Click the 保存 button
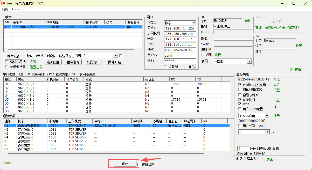The height and width of the screenshot is (170, 312). pos(125,164)
